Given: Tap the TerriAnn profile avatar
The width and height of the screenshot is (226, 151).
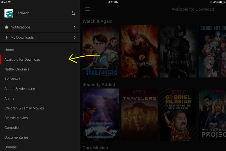Looking at the screenshot, I should [9, 13].
